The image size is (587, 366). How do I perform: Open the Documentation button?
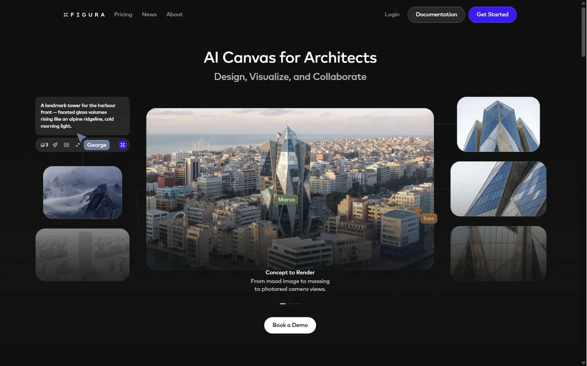point(436,15)
